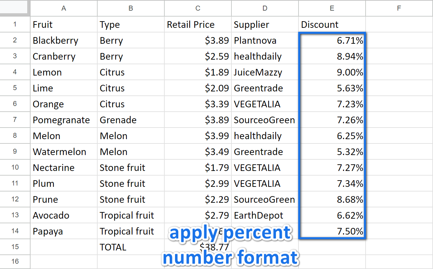Click the Plantnova supplier cell
The image size is (433, 269).
point(265,40)
